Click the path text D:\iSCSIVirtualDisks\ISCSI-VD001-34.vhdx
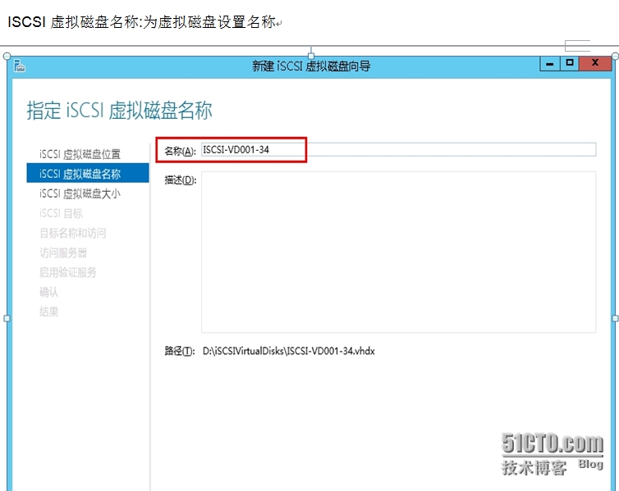 (289, 351)
